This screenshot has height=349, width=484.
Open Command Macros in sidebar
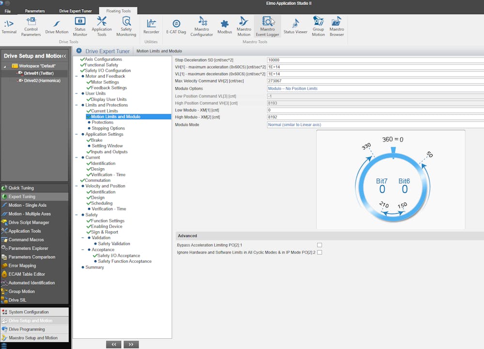click(34, 239)
